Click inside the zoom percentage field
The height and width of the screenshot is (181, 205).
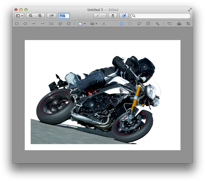tap(64, 16)
